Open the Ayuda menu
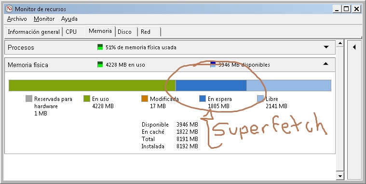This screenshot has width=366, height=184. (x=69, y=19)
